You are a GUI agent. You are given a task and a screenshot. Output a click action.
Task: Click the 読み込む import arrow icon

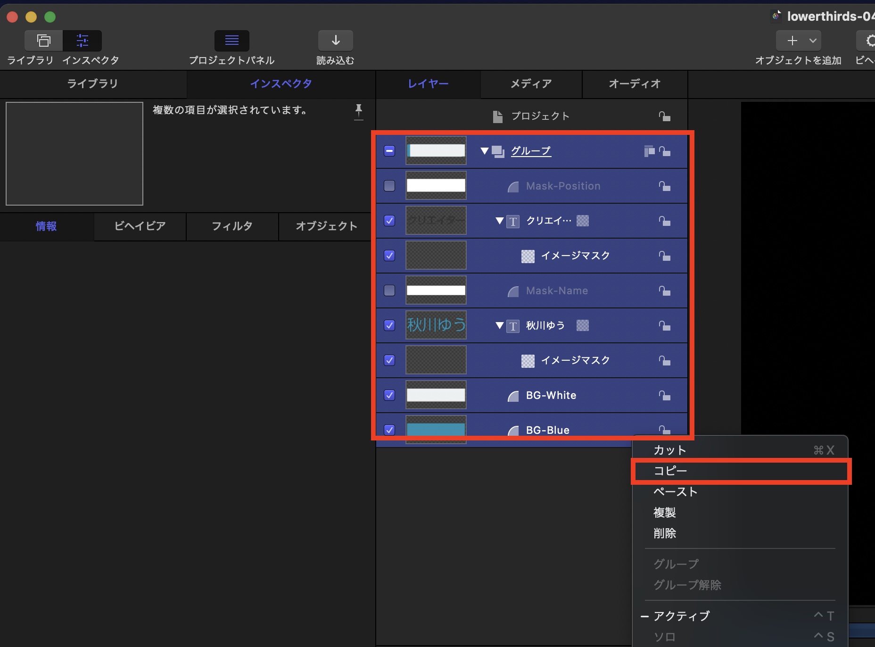click(x=335, y=41)
